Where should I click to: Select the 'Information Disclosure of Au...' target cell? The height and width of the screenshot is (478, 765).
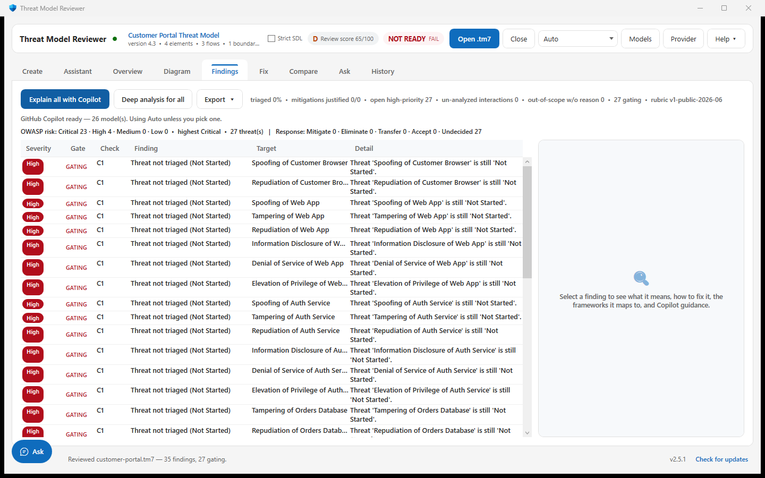pos(300,351)
